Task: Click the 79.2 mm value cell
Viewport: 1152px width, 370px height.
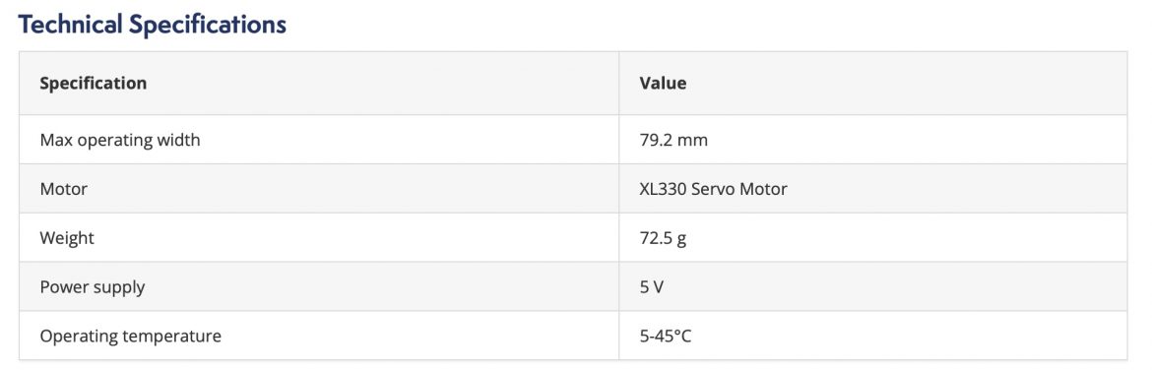Action: [x=673, y=140]
